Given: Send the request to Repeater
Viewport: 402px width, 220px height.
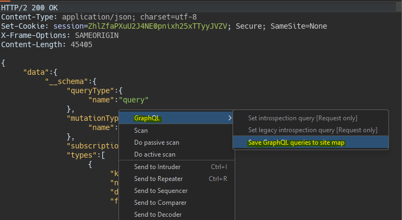Looking at the screenshot, I should (x=158, y=179).
